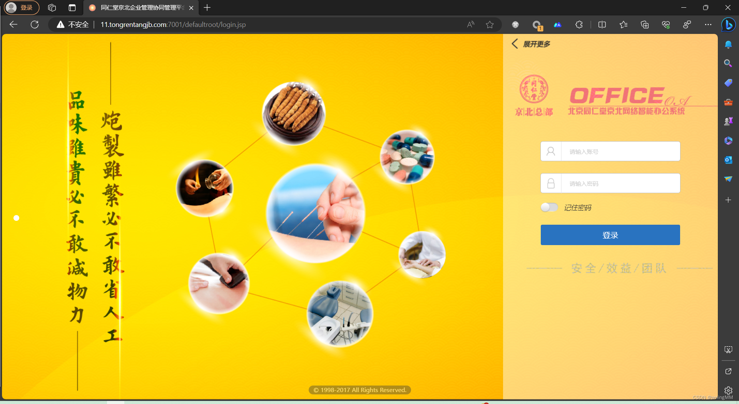Click the OFFICE OA logo
Viewport: 739px width, 404px height.
629,101
